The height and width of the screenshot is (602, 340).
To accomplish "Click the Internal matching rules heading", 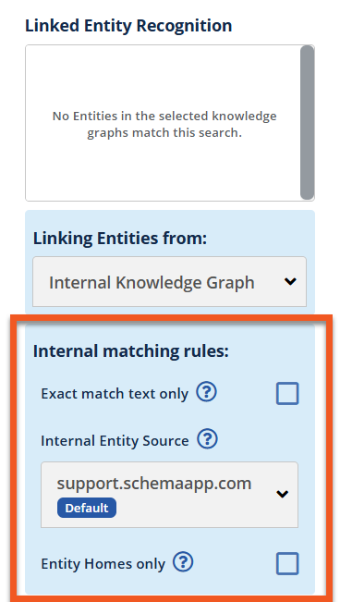I will pyautogui.click(x=131, y=351).
